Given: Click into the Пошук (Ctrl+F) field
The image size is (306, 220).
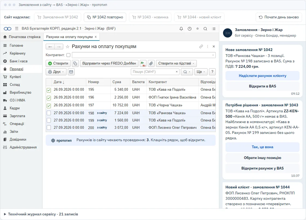Looking at the screenshot, I should click(x=153, y=72).
